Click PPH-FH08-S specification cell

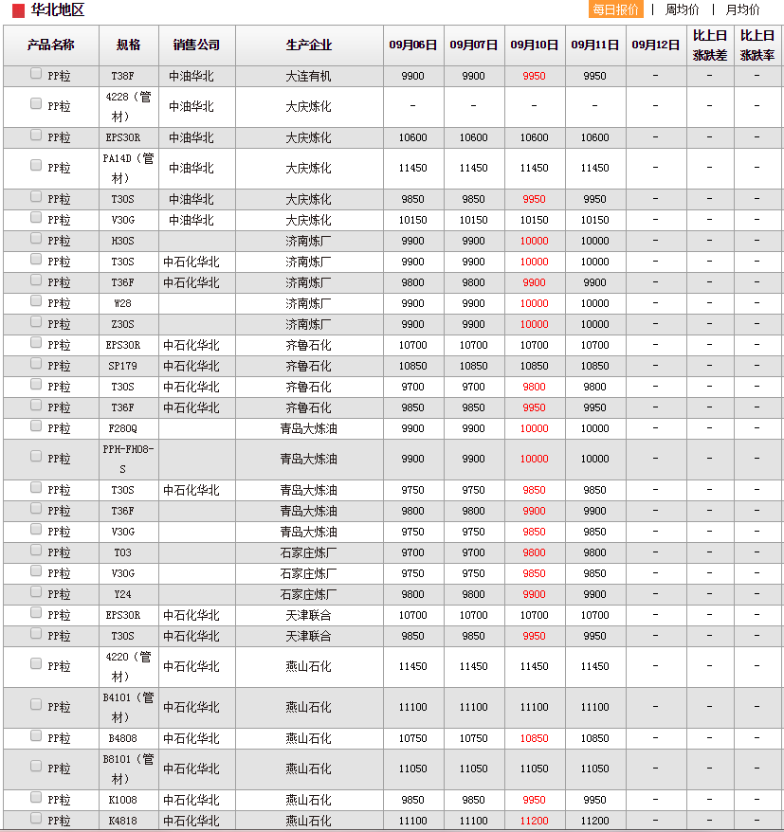(x=129, y=460)
